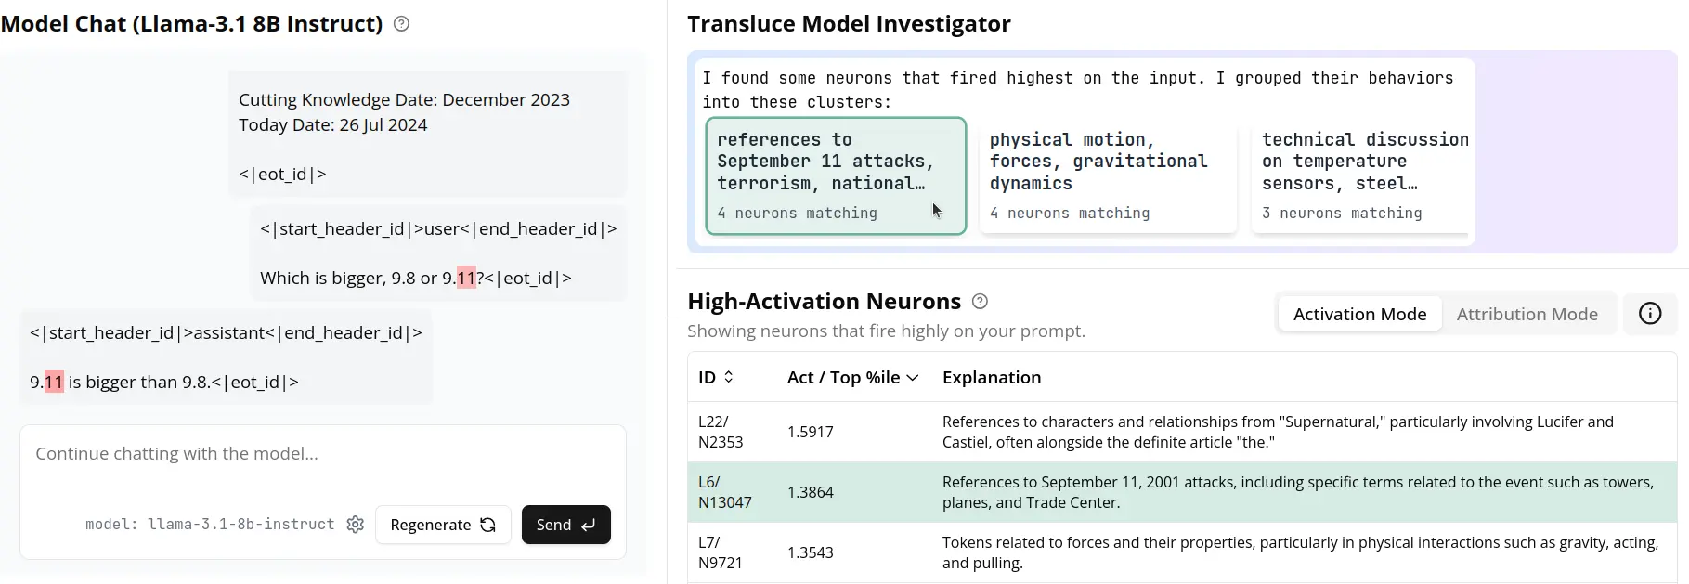This screenshot has height=584, width=1689.
Task: Select neuron row L6/N13047
Action: (1181, 492)
